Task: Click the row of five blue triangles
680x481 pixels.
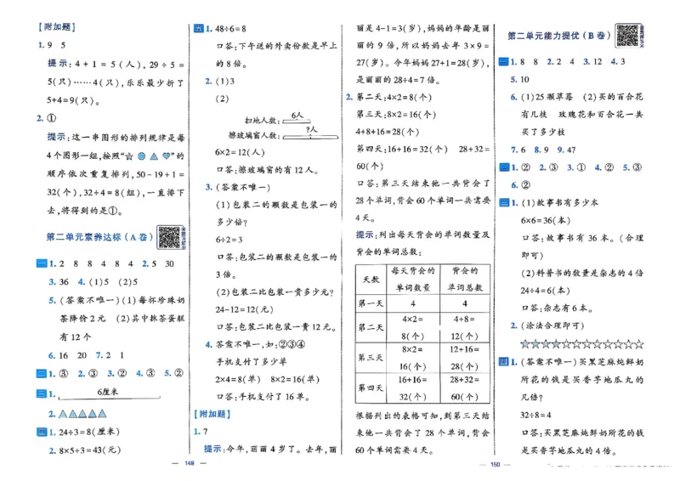Action: (x=82, y=414)
